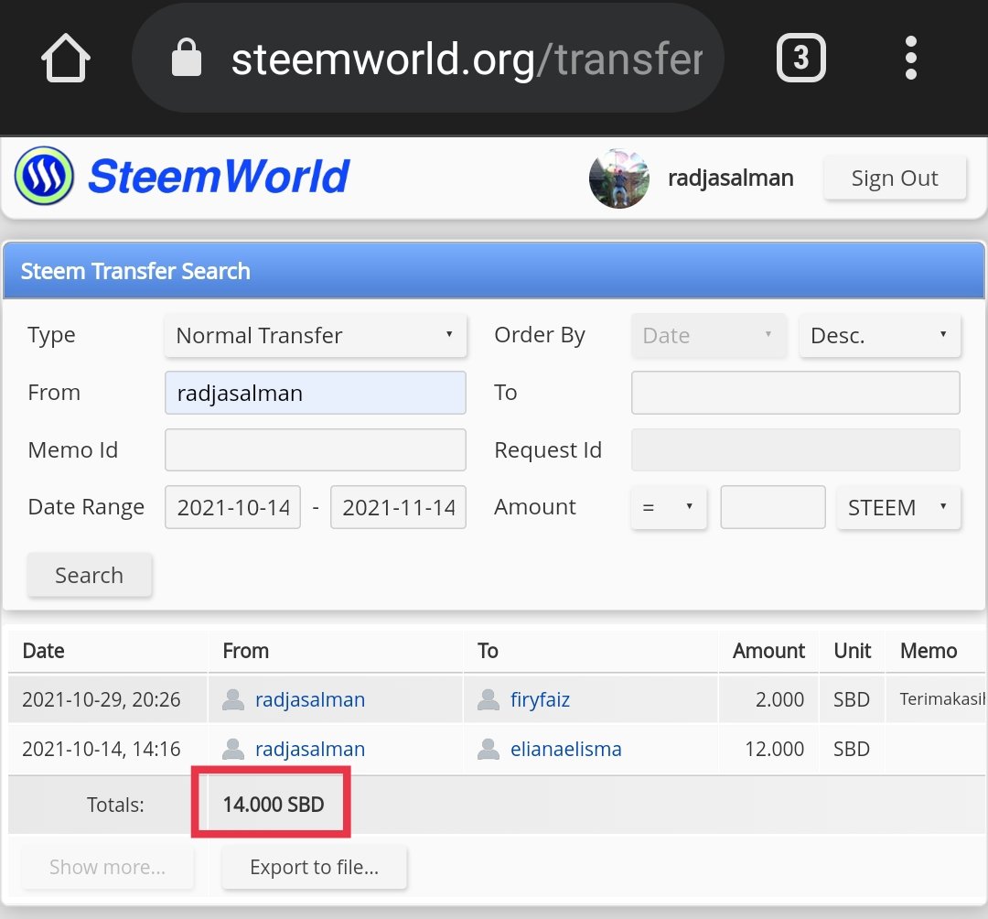Screen dimensions: 988x919
Task: Click Steem Transfer Search panel header
Action: click(x=494, y=271)
